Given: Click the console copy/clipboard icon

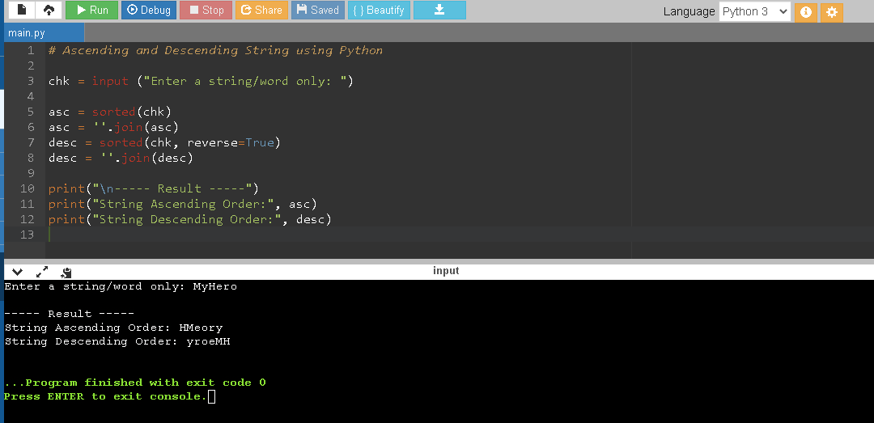Looking at the screenshot, I should point(66,273).
